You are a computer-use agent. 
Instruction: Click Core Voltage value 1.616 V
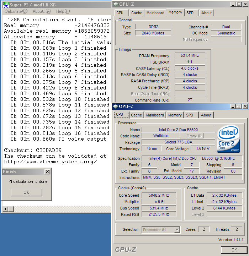[203, 148]
